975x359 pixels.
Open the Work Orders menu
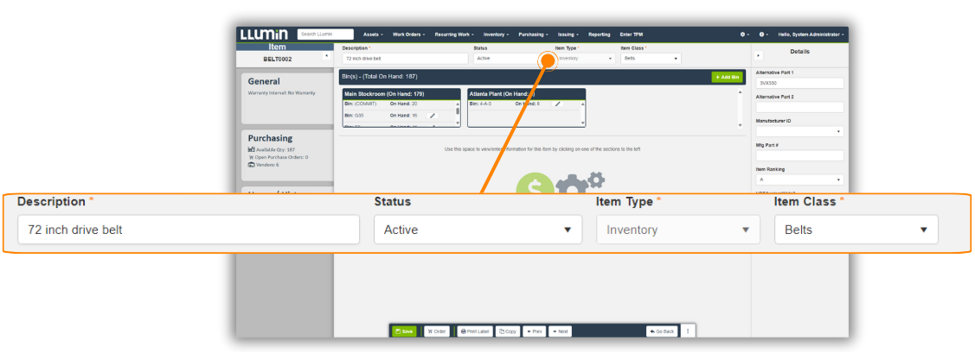pyautogui.click(x=407, y=35)
